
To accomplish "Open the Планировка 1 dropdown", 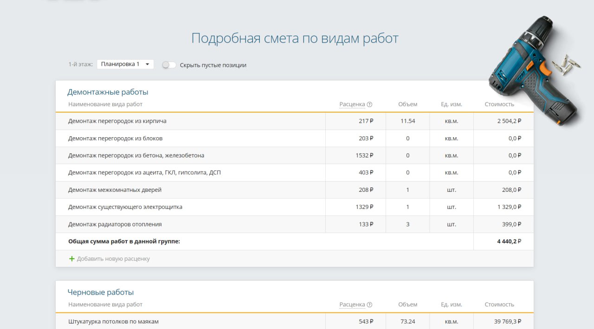I will [x=125, y=64].
